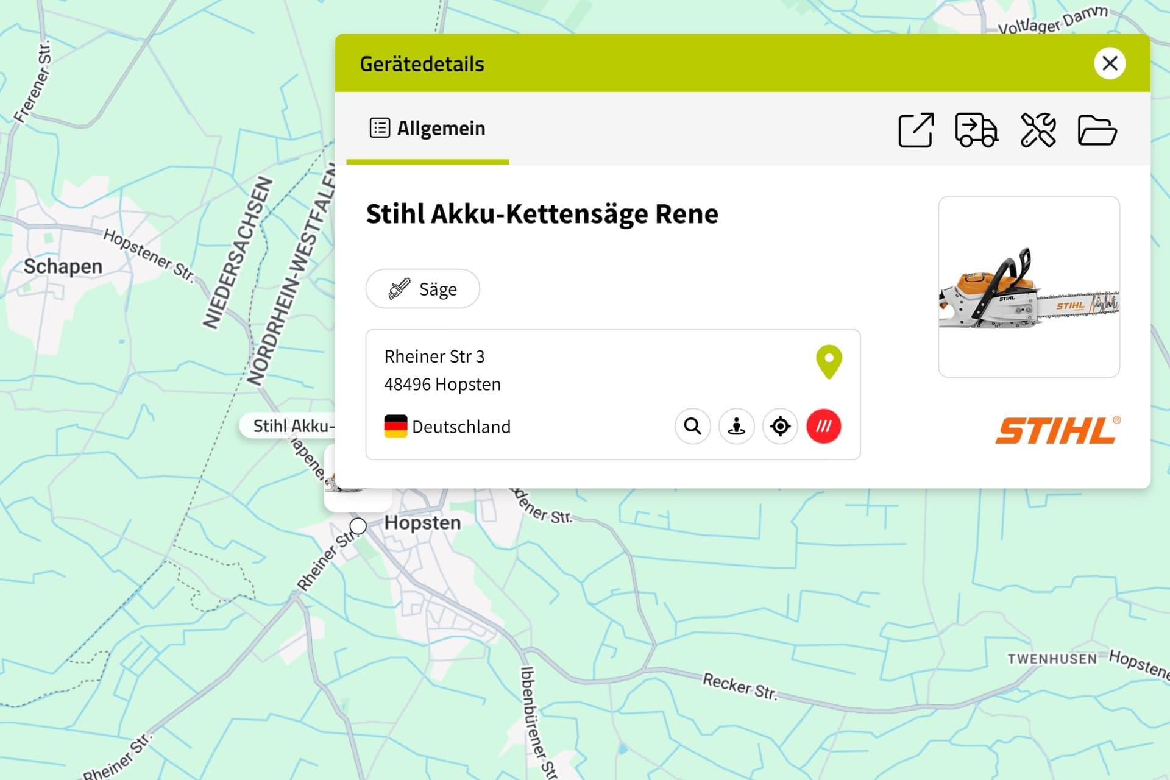
Task: Open the folder documents icon
Action: 1097,130
